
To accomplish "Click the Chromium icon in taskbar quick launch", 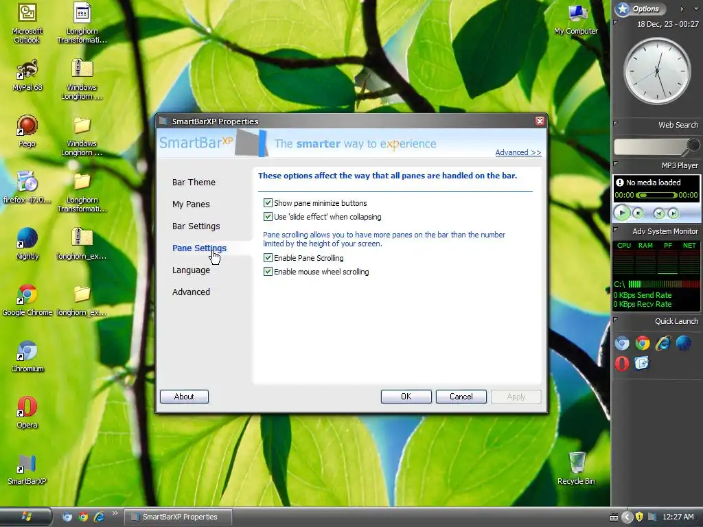I will pyautogui.click(x=67, y=517).
